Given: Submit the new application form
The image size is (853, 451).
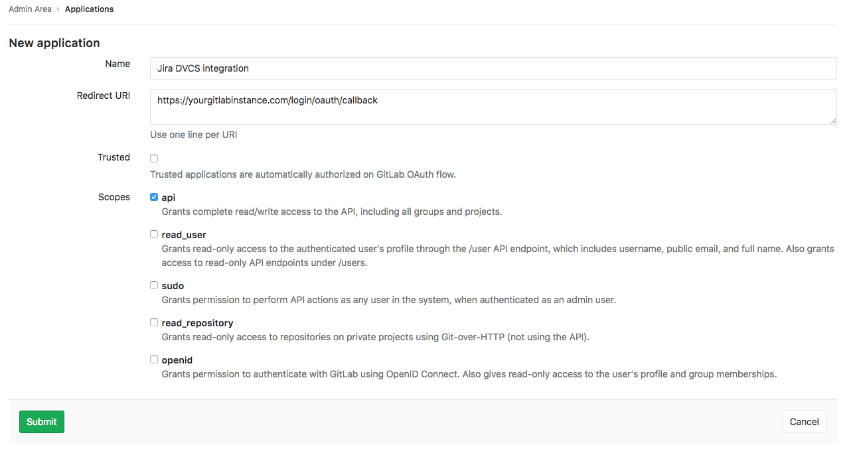Looking at the screenshot, I should (x=41, y=421).
